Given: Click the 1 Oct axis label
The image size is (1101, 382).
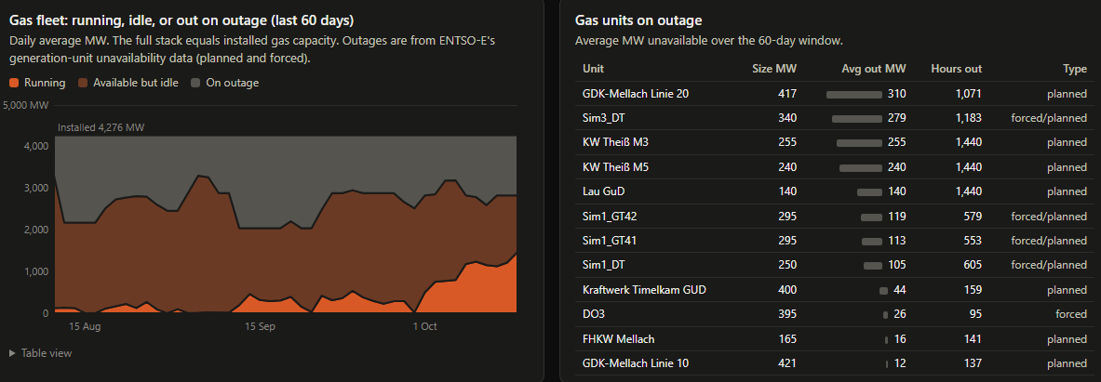Looking at the screenshot, I should pyautogui.click(x=424, y=326).
